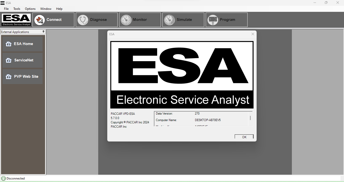The width and height of the screenshot is (344, 182).
Task: Click the Diagnose toolbar label
Action: [98, 20]
